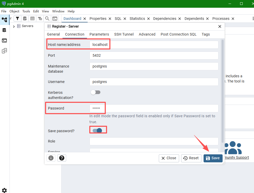Viewport: 254px width, 193px height.
Task: Close the Dependents tab
Action: pos(207,19)
